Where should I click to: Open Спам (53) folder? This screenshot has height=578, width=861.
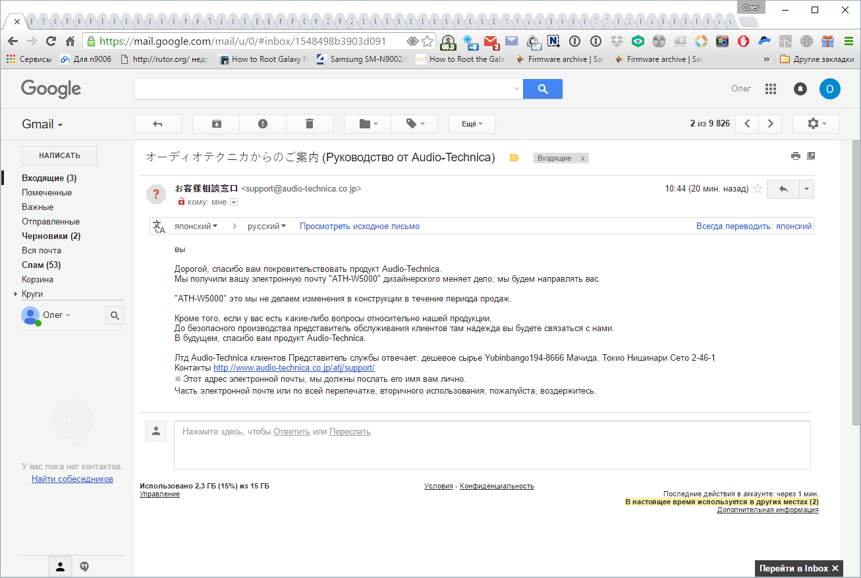pyautogui.click(x=42, y=265)
